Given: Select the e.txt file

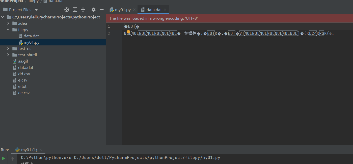Looking at the screenshot, I should coord(22,87).
